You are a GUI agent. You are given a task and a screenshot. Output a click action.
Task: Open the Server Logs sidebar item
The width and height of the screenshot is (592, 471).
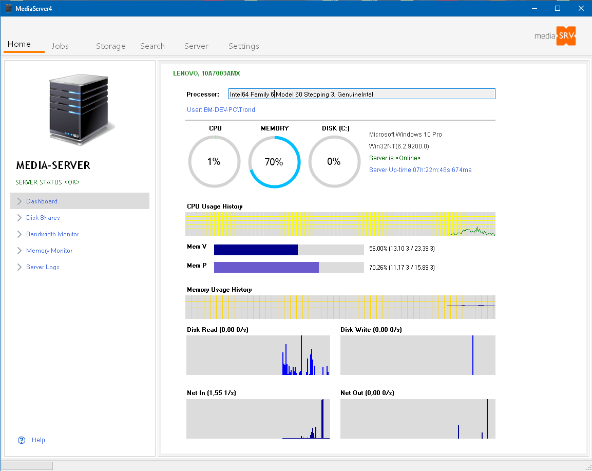coord(43,267)
